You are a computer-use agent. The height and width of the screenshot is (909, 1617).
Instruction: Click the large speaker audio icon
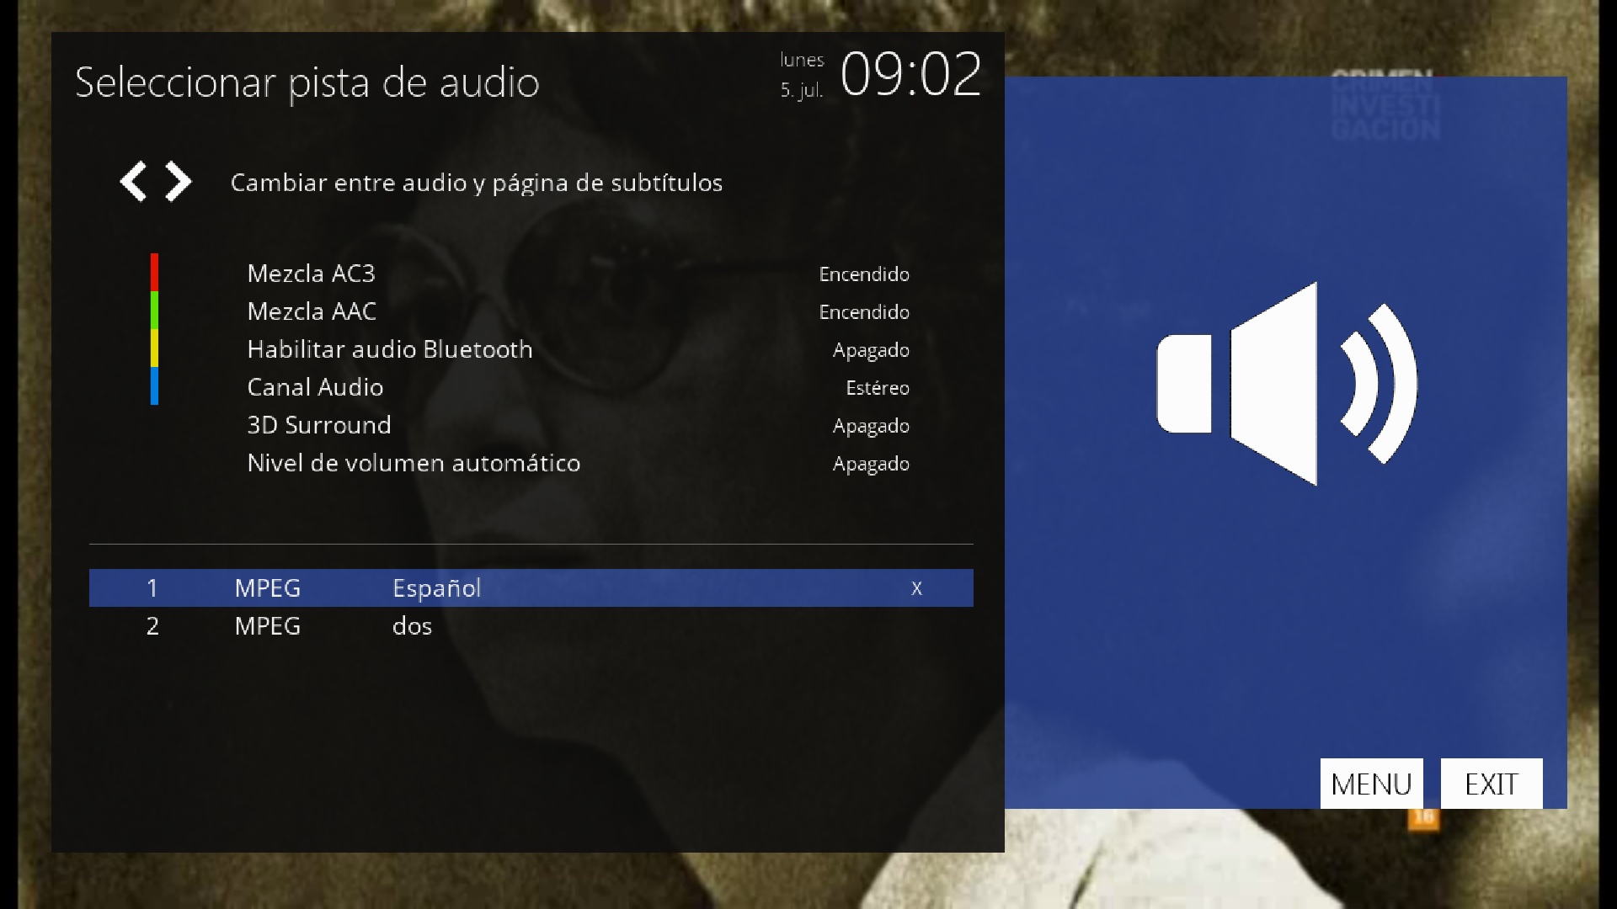click(1286, 384)
